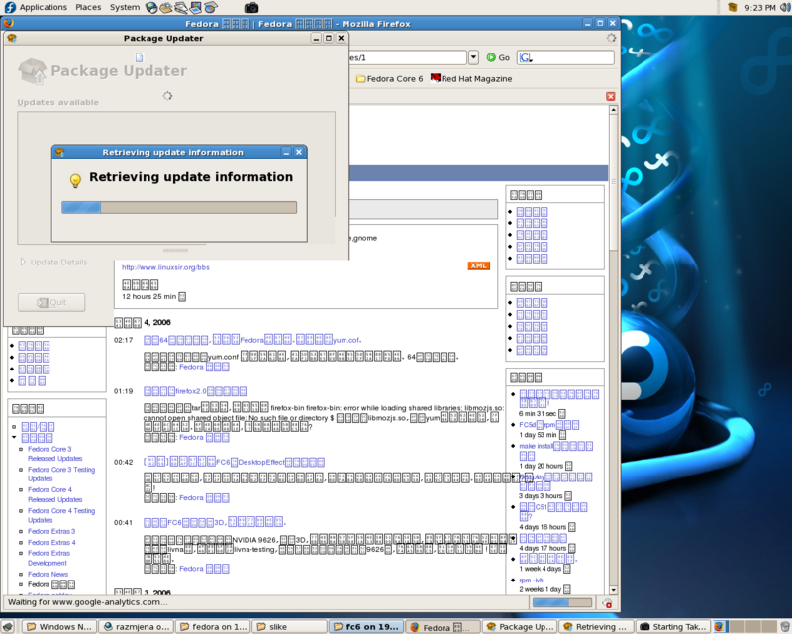Open the System menu
792x634 pixels.
pos(125,7)
